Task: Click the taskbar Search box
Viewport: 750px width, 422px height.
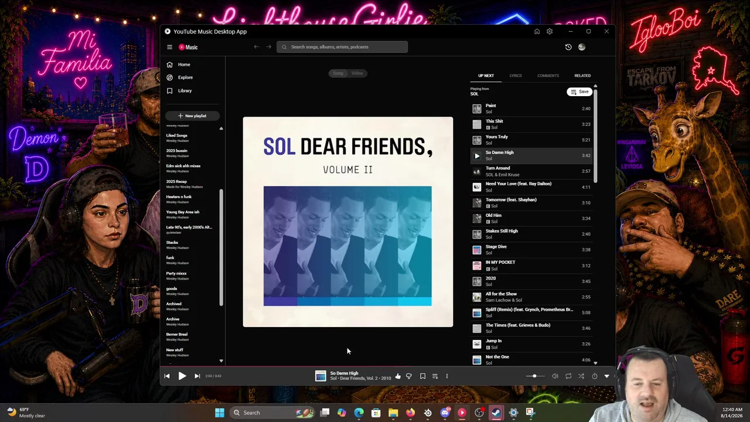Action: pyautogui.click(x=274, y=413)
